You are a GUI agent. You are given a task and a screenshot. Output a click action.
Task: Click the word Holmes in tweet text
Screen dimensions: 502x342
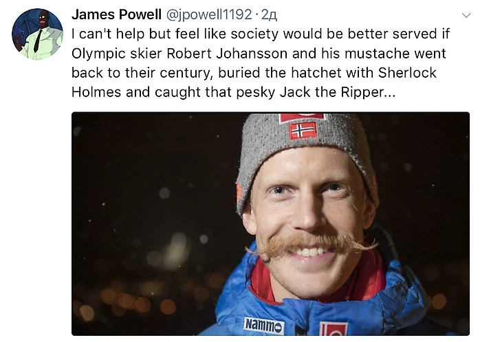(96, 92)
